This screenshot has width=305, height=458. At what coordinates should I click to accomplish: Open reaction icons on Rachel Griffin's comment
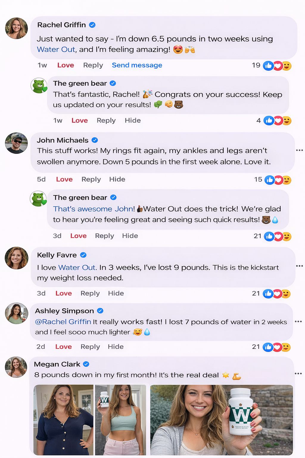pyautogui.click(x=277, y=66)
